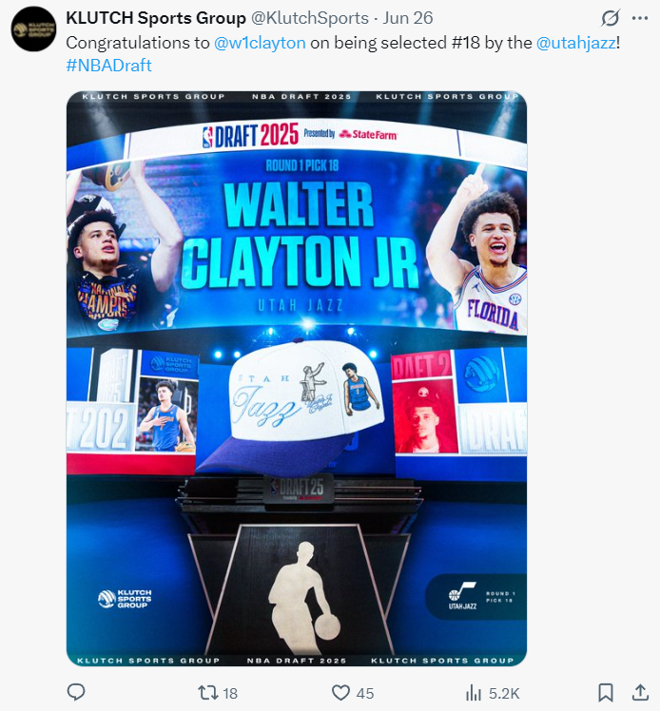Open the three-dot more options menu
Image resolution: width=660 pixels, height=711 pixels.
640,18
